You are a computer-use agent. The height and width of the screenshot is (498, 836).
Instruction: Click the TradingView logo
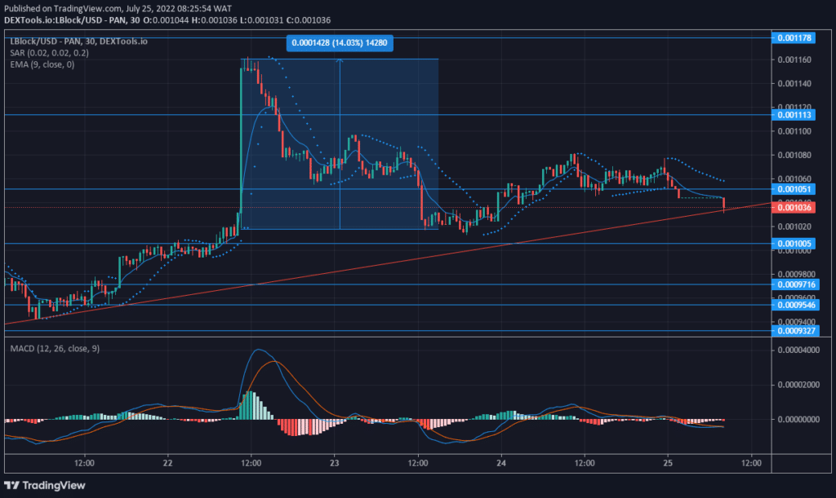[x=45, y=485]
